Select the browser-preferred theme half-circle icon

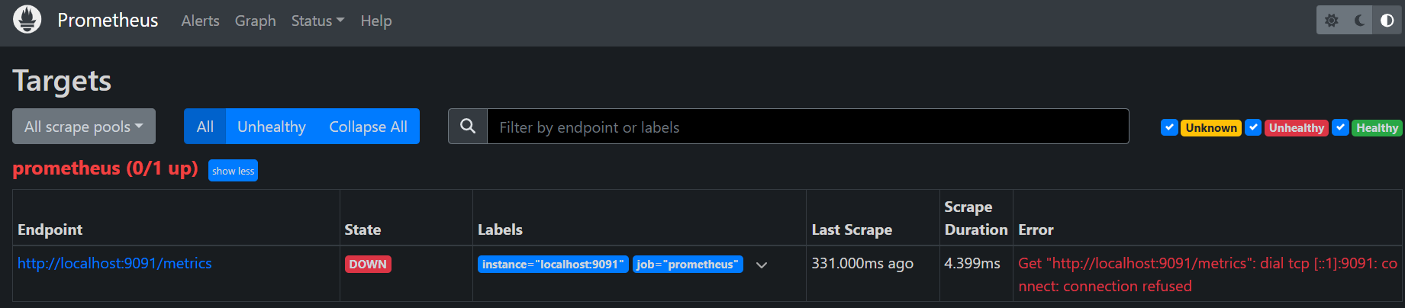coord(1387,21)
